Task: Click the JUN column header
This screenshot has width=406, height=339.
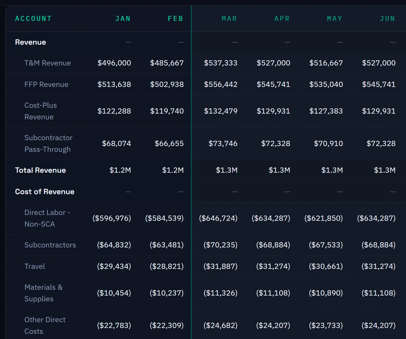Action: (387, 19)
